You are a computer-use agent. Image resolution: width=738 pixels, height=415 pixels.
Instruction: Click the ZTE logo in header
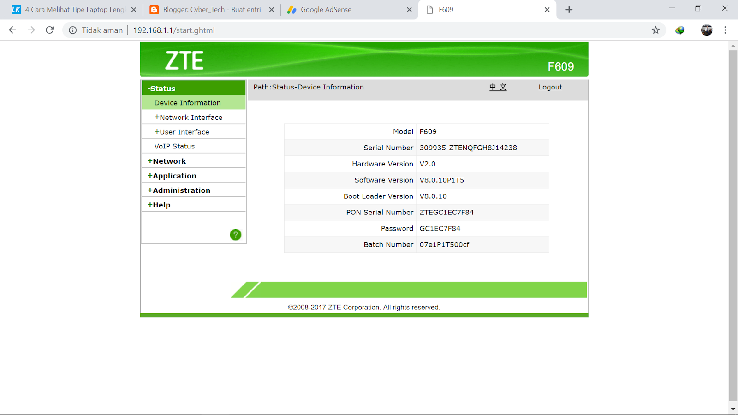point(184,60)
